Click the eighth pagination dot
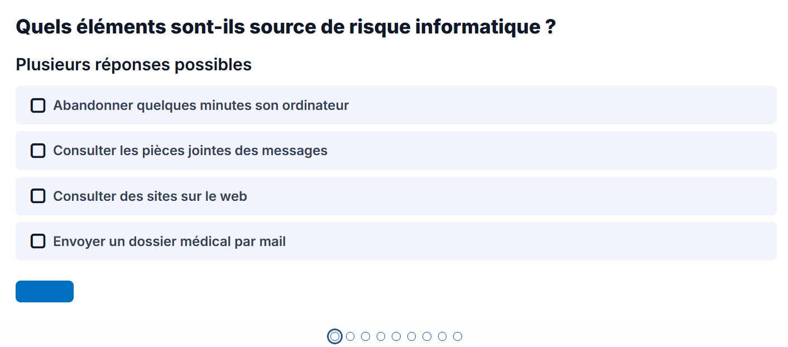 [x=443, y=336]
